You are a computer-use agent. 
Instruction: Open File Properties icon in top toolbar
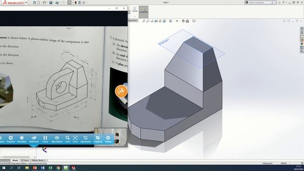[x=80, y=2]
